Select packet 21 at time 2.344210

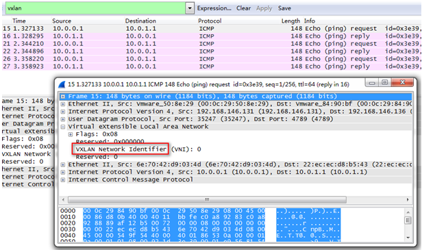tap(211, 44)
